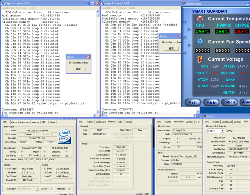Click the battery icon beside Current Voltage

[x=200, y=59]
